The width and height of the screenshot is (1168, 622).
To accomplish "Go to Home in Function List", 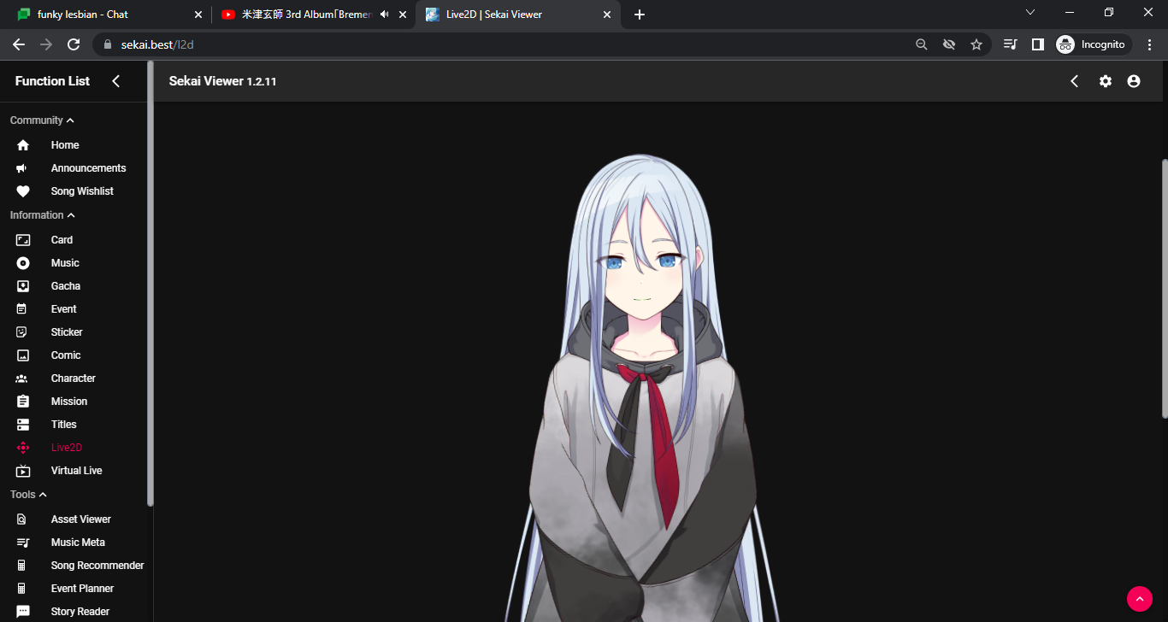I will pos(65,145).
